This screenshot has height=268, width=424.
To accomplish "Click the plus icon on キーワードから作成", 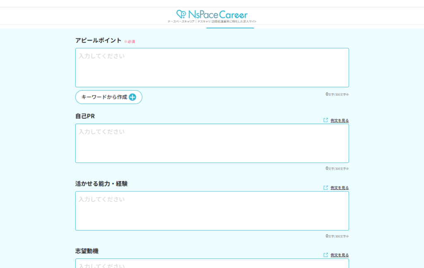I will [132, 97].
